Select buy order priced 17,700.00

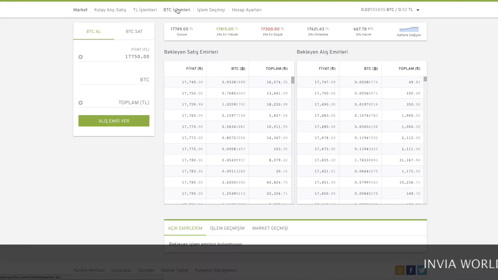click(x=360, y=93)
